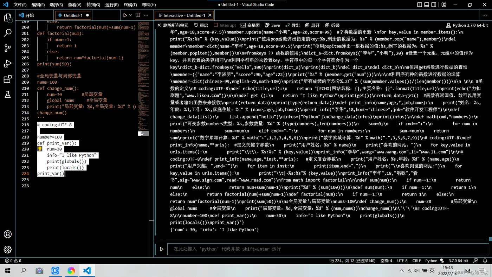Execute the cell input with run arrow

coord(162,249)
